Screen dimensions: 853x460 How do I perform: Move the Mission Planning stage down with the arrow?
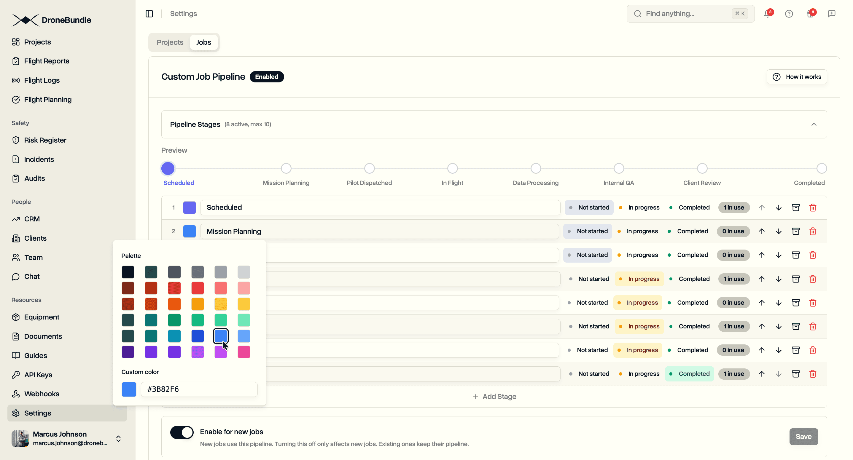779,231
